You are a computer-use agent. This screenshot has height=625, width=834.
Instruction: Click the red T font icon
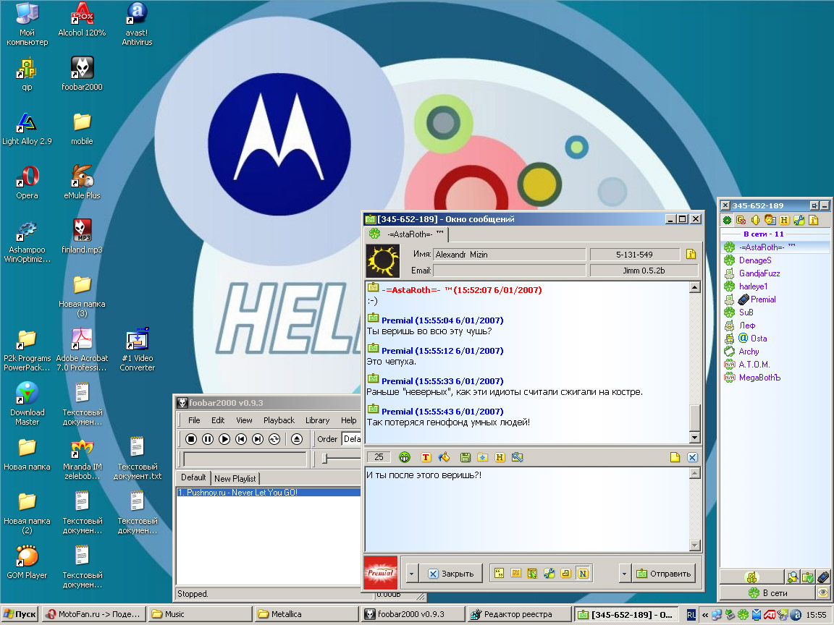(x=426, y=457)
